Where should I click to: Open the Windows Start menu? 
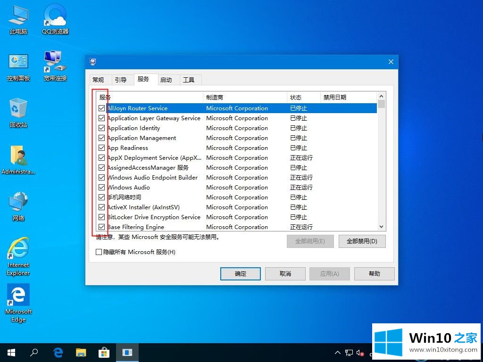pos(11,353)
